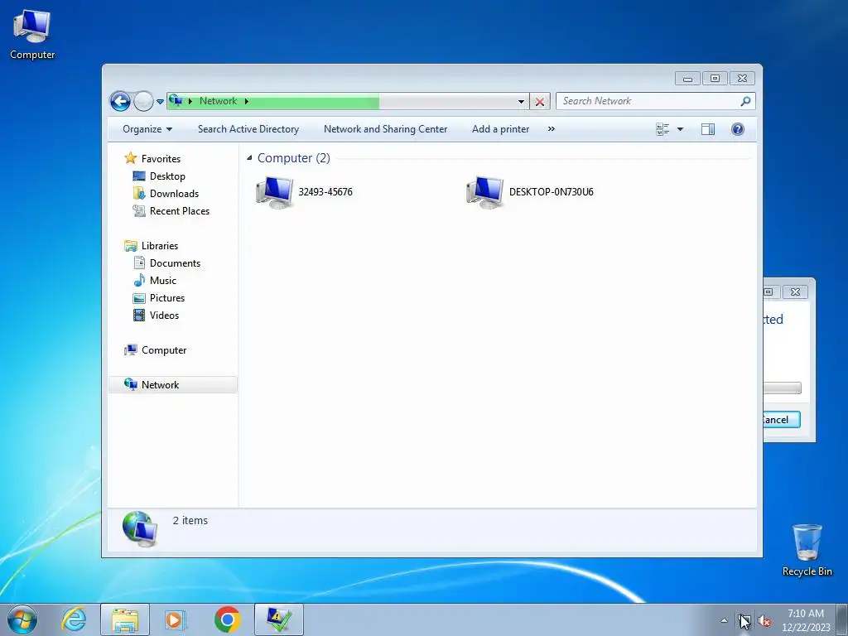Launch Google Chrome from taskbar
This screenshot has width=848, height=636.
pyautogui.click(x=227, y=619)
